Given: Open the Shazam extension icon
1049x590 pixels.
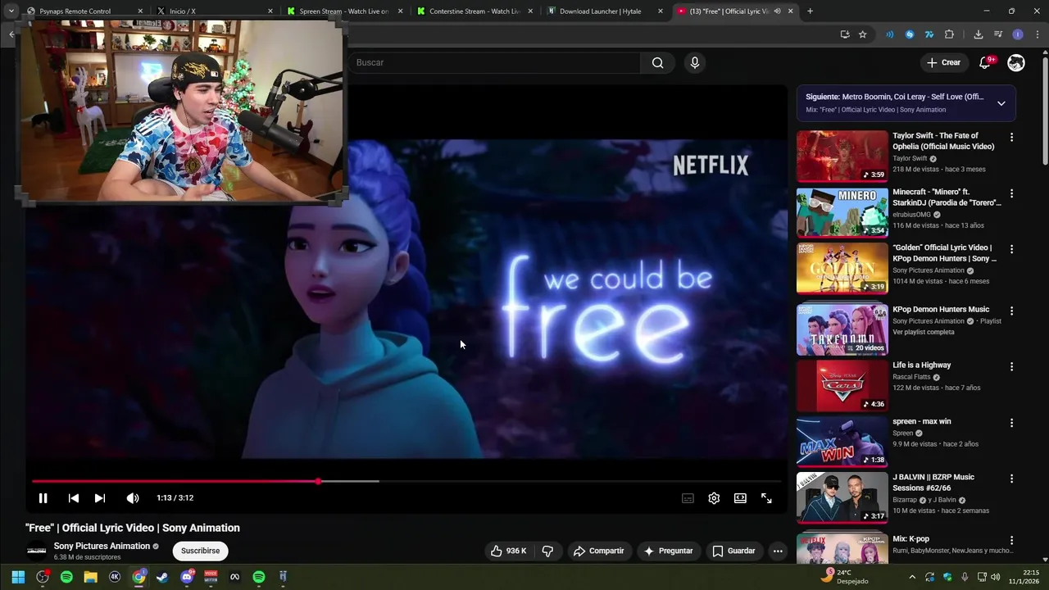Looking at the screenshot, I should (x=910, y=34).
